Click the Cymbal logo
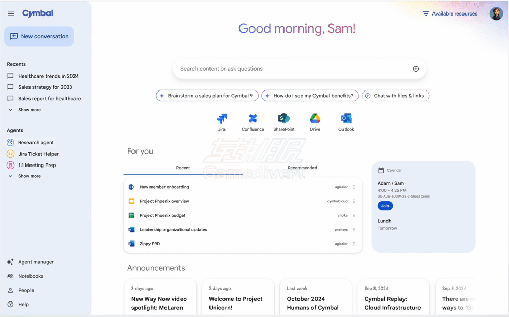The width and height of the screenshot is (509, 317). click(38, 13)
